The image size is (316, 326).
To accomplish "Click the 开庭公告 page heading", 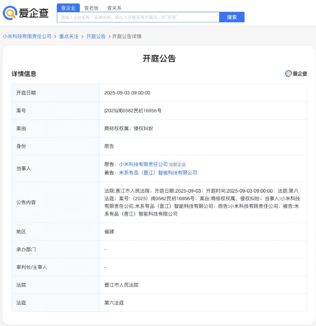I will (159, 58).
